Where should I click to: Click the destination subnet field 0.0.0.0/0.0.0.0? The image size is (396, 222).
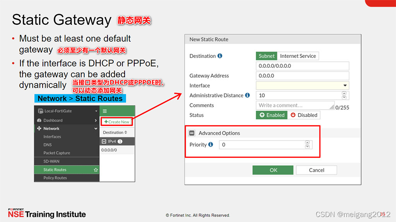(x=302, y=66)
